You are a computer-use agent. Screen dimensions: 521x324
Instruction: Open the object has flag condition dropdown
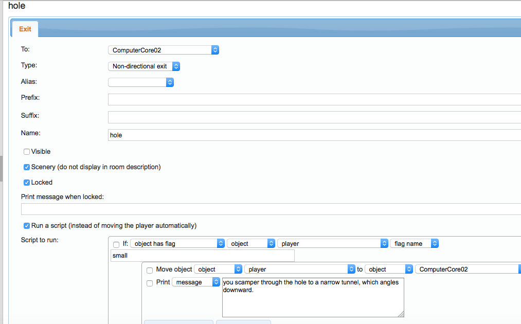point(177,244)
